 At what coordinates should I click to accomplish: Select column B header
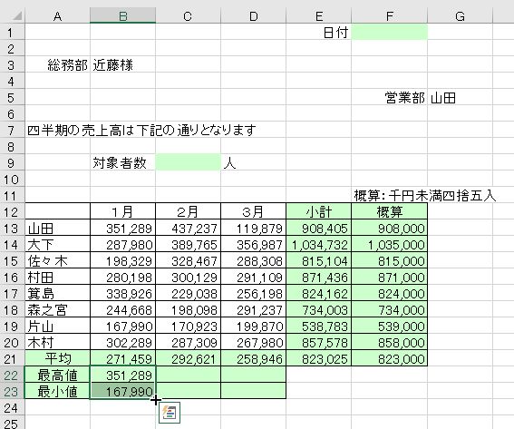pyautogui.click(x=123, y=15)
